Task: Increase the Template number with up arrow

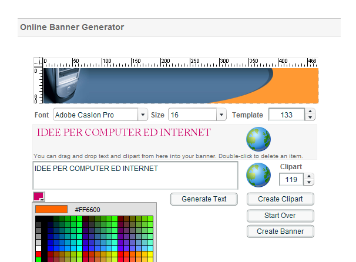Action: (310, 112)
